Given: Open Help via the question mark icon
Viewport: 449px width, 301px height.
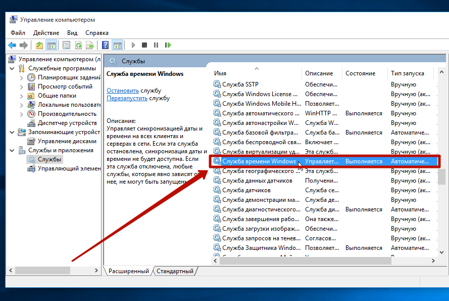Looking at the screenshot, I should point(105,45).
